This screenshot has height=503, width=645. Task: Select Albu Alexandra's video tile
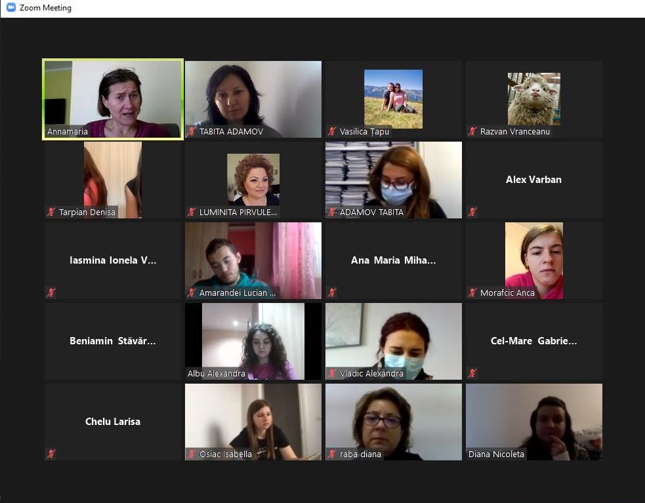point(253,342)
